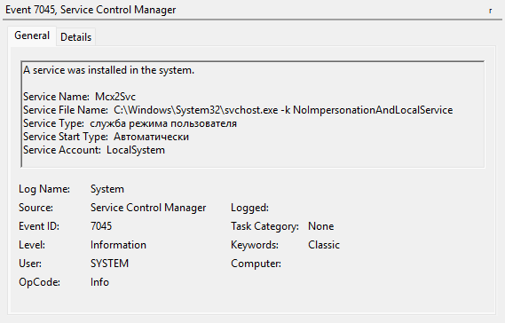Click the Source: label
The image size is (505, 323).
[36, 208]
